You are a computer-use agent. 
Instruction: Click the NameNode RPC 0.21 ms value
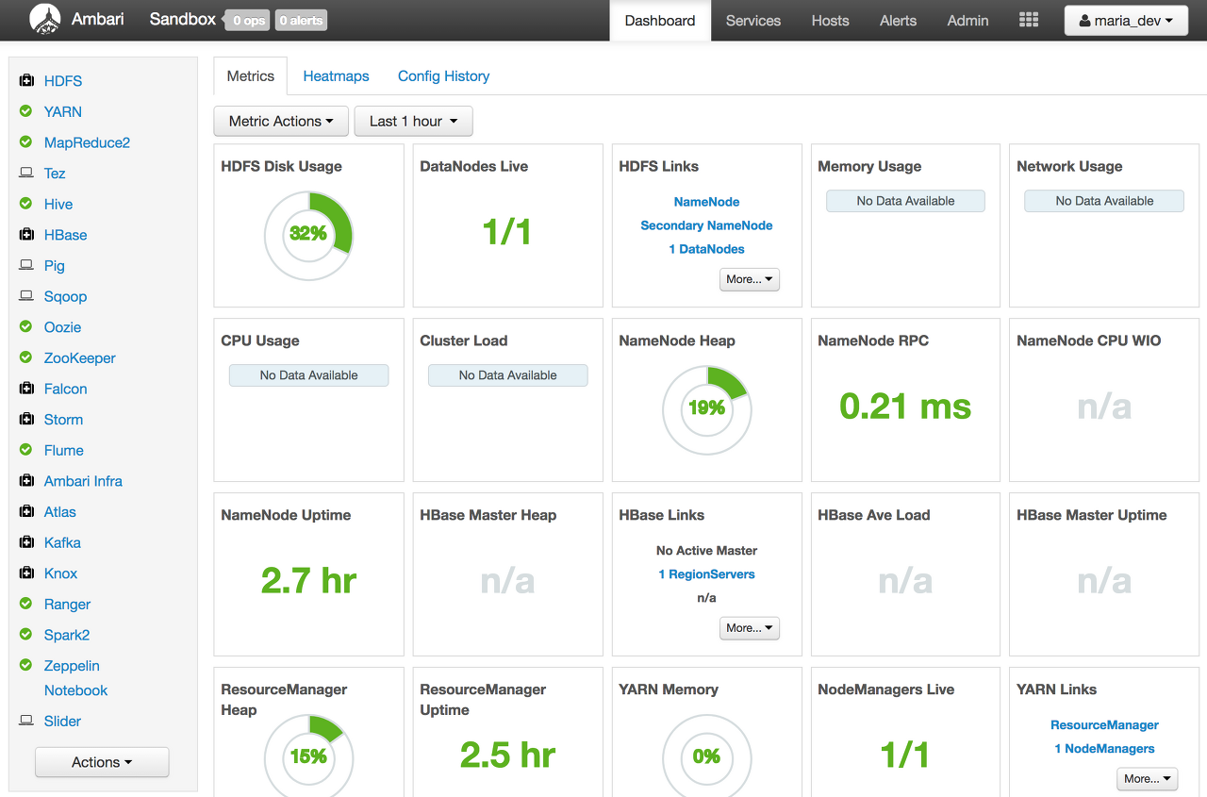905,407
